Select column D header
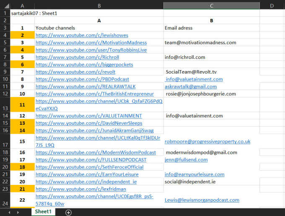The height and width of the screenshot is (216, 285). (272, 6)
